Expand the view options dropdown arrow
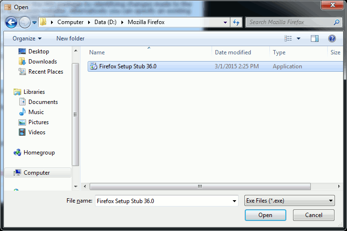 [x=298, y=38]
